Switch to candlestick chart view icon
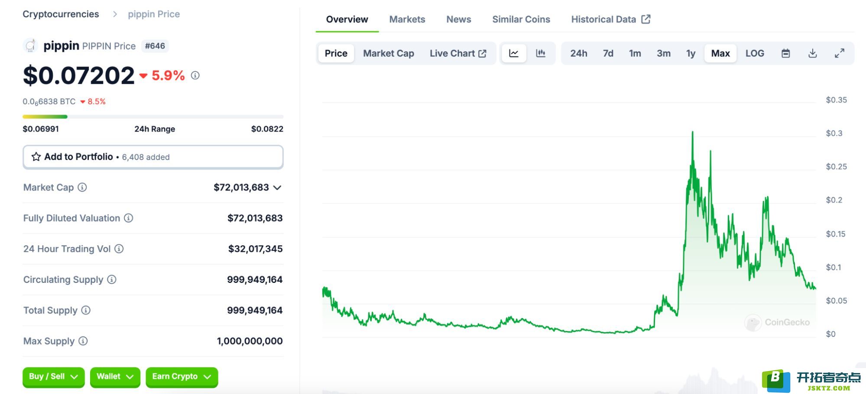866x394 pixels. coord(540,53)
